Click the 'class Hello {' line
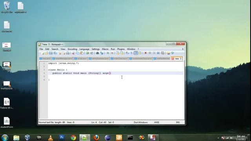The image size is (251, 141). click(x=58, y=70)
